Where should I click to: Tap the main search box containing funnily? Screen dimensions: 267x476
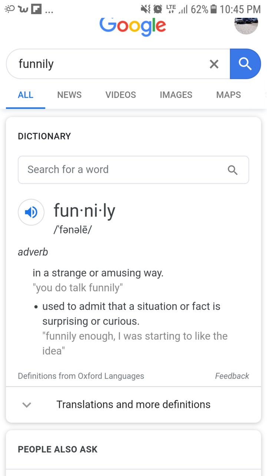click(x=118, y=64)
